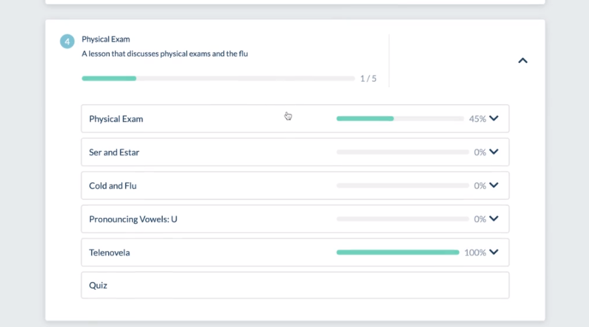Expand the Telenovela row chevron
This screenshot has width=589, height=327.
pyautogui.click(x=494, y=252)
